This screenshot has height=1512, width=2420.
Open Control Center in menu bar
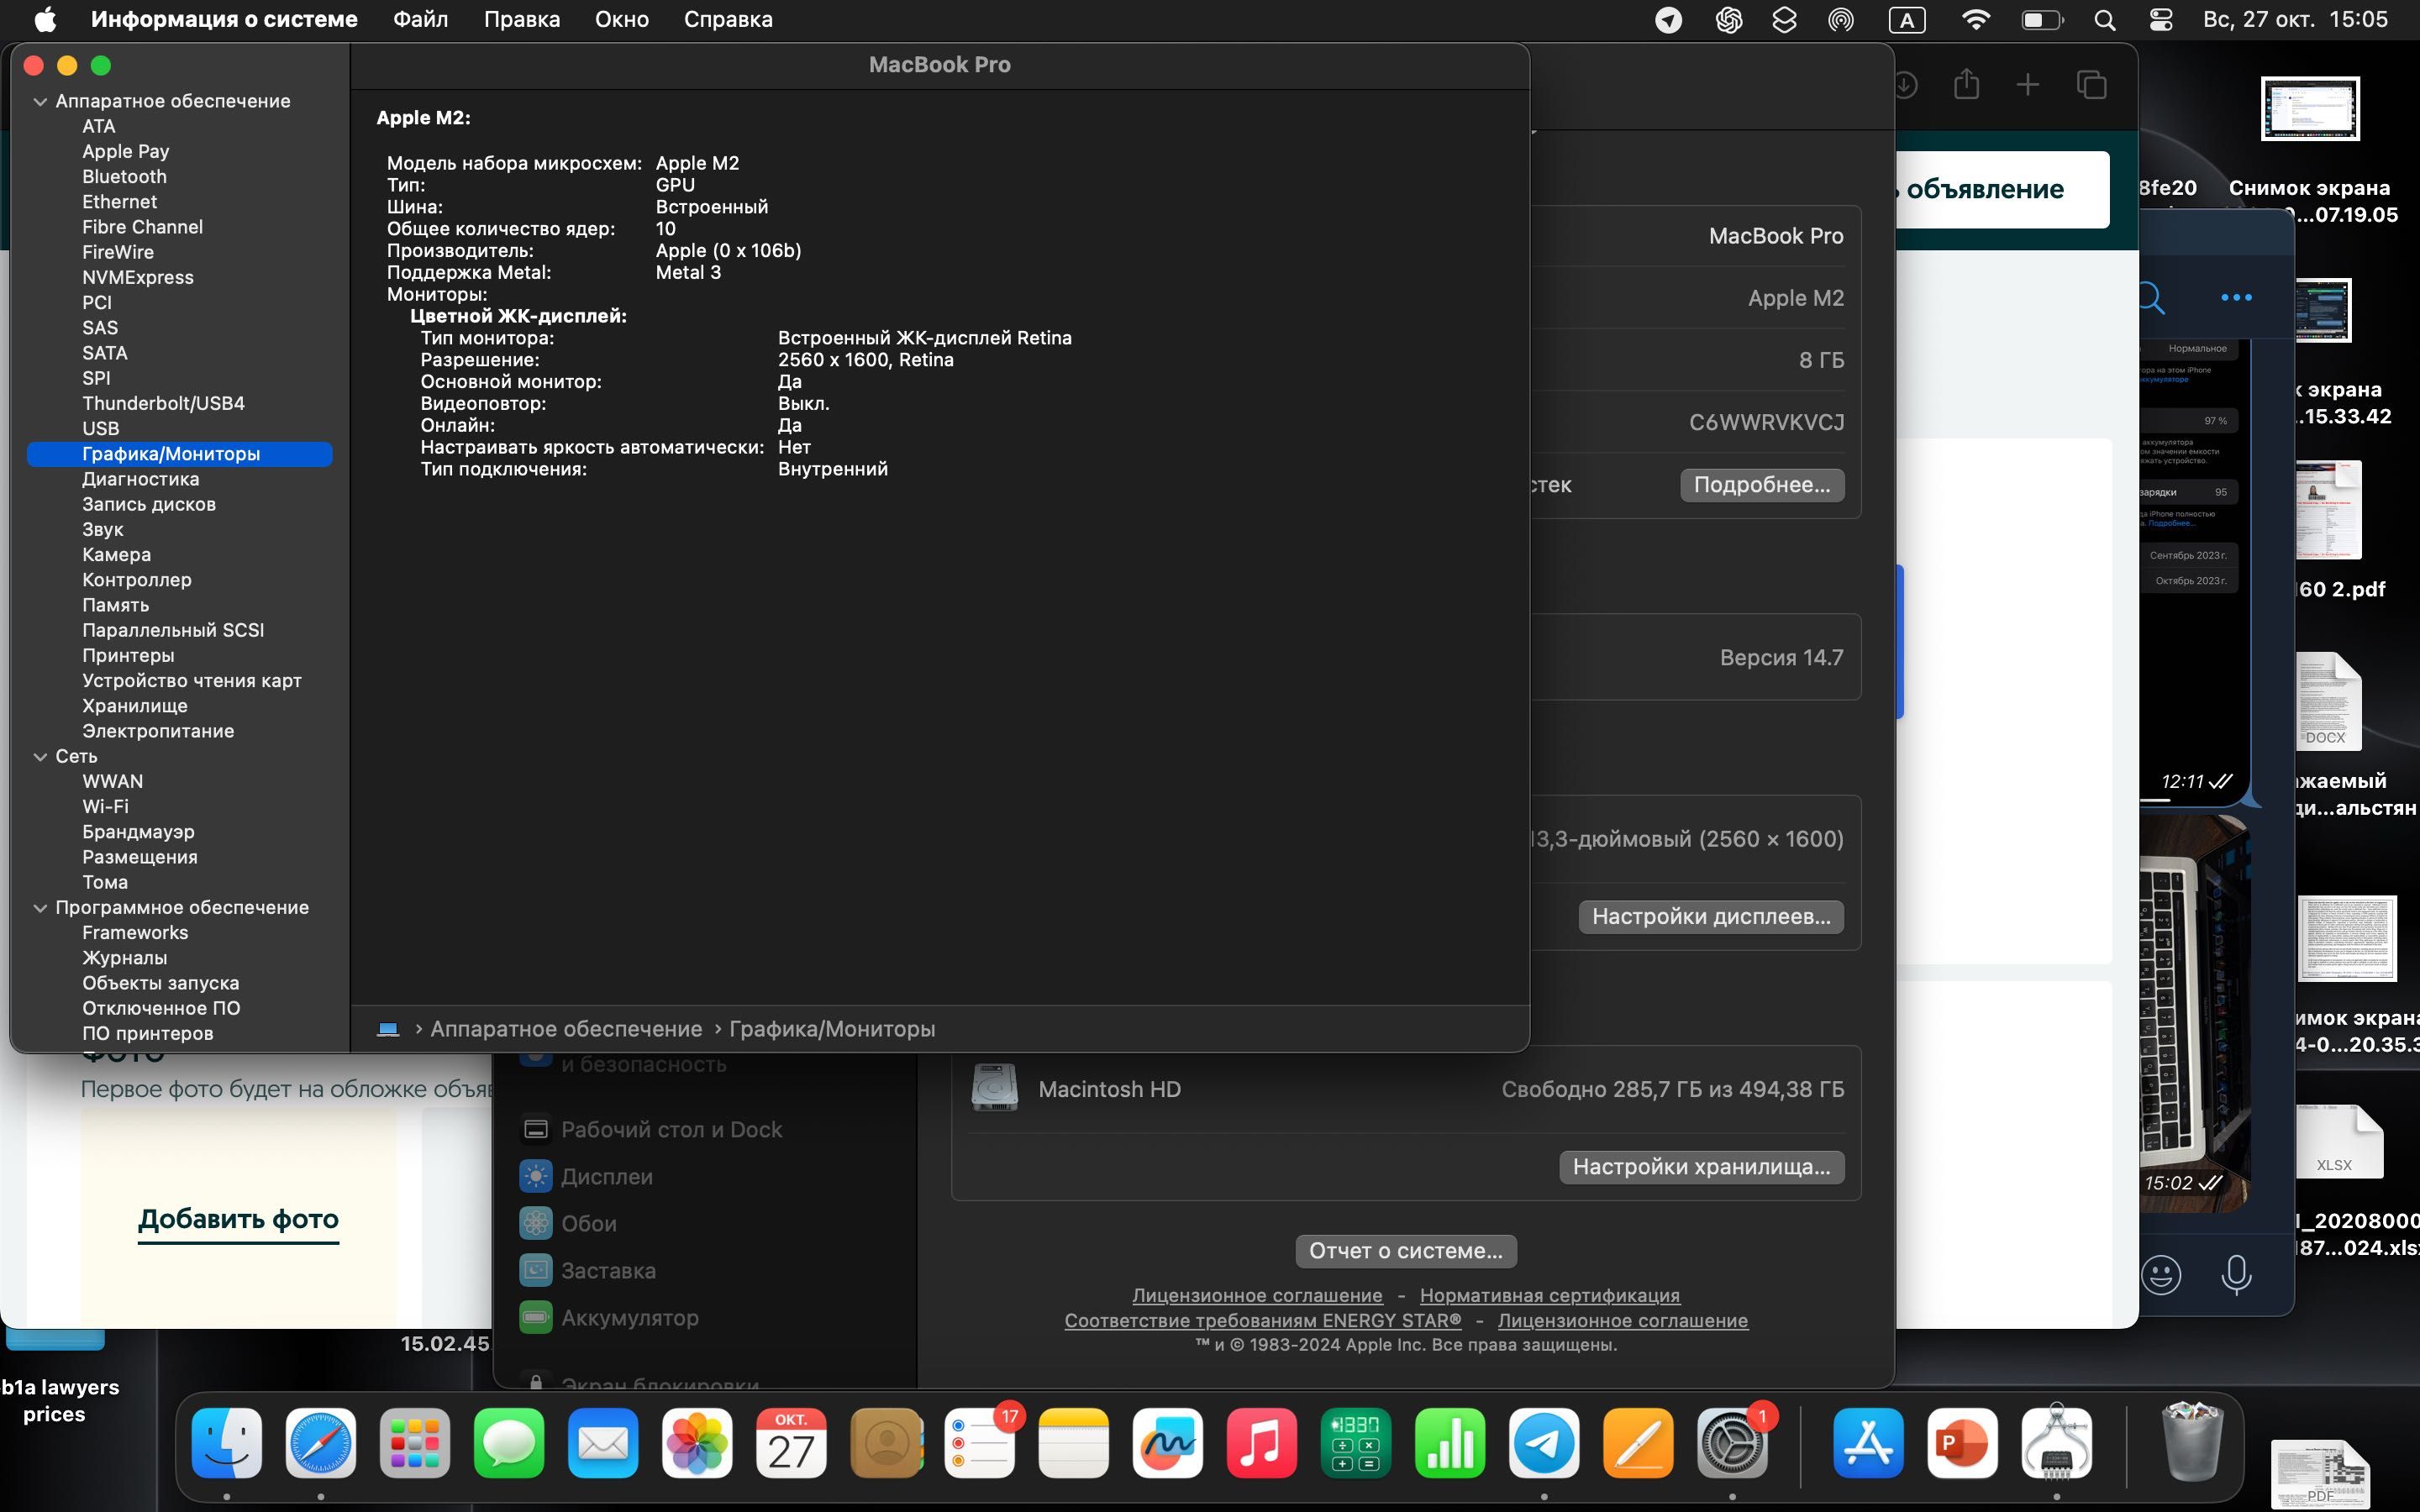(x=2161, y=20)
